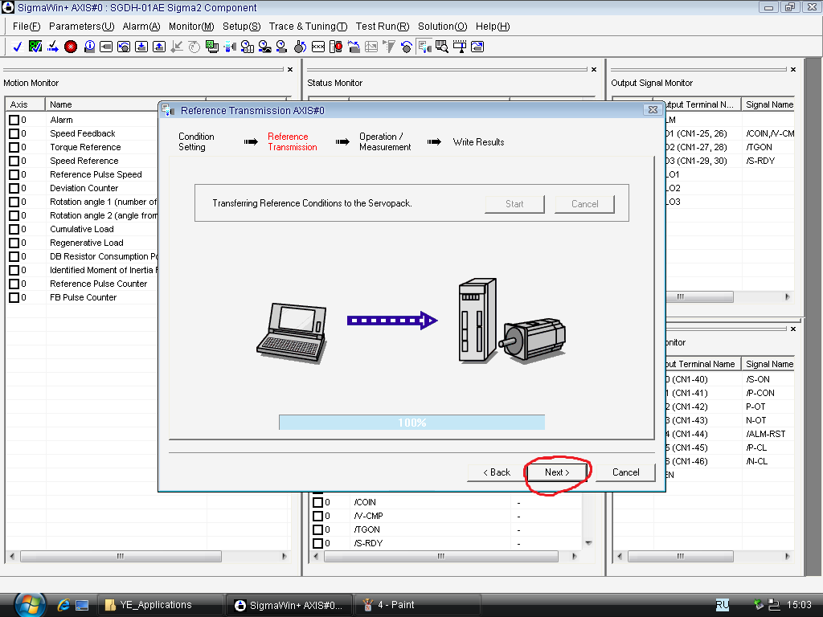Click the magnifier over screen toolbar icon

pos(442,47)
